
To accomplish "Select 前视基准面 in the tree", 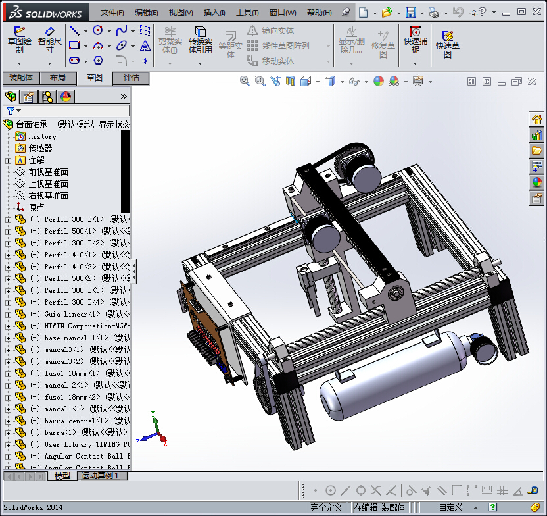I will pyautogui.click(x=48, y=172).
